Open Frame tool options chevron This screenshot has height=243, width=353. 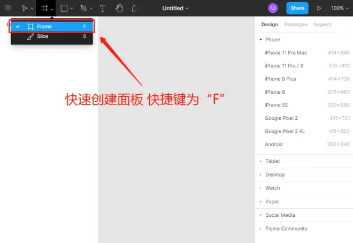pyautogui.click(x=52, y=9)
